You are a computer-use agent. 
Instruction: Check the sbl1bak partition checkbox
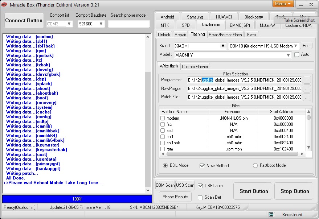coord(163,143)
